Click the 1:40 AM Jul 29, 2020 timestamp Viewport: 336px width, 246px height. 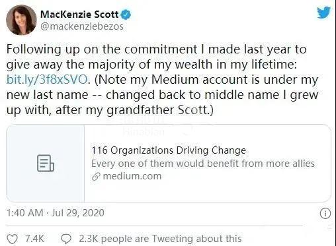56,213
